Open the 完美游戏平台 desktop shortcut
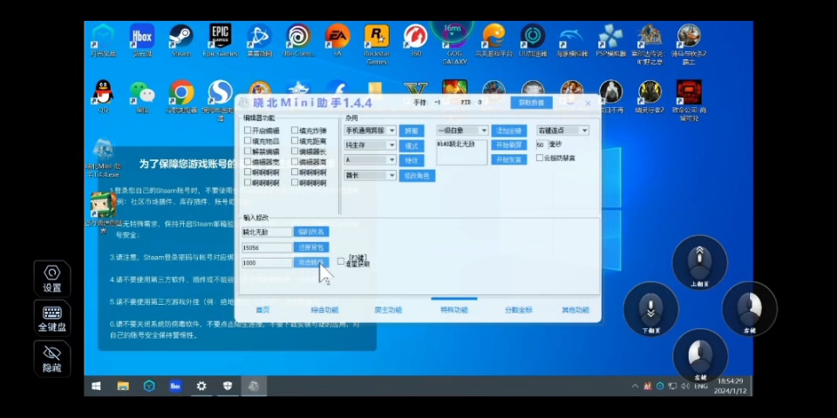 click(x=493, y=40)
